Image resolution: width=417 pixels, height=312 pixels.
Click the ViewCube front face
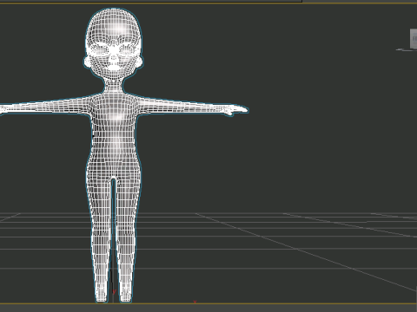click(414, 38)
